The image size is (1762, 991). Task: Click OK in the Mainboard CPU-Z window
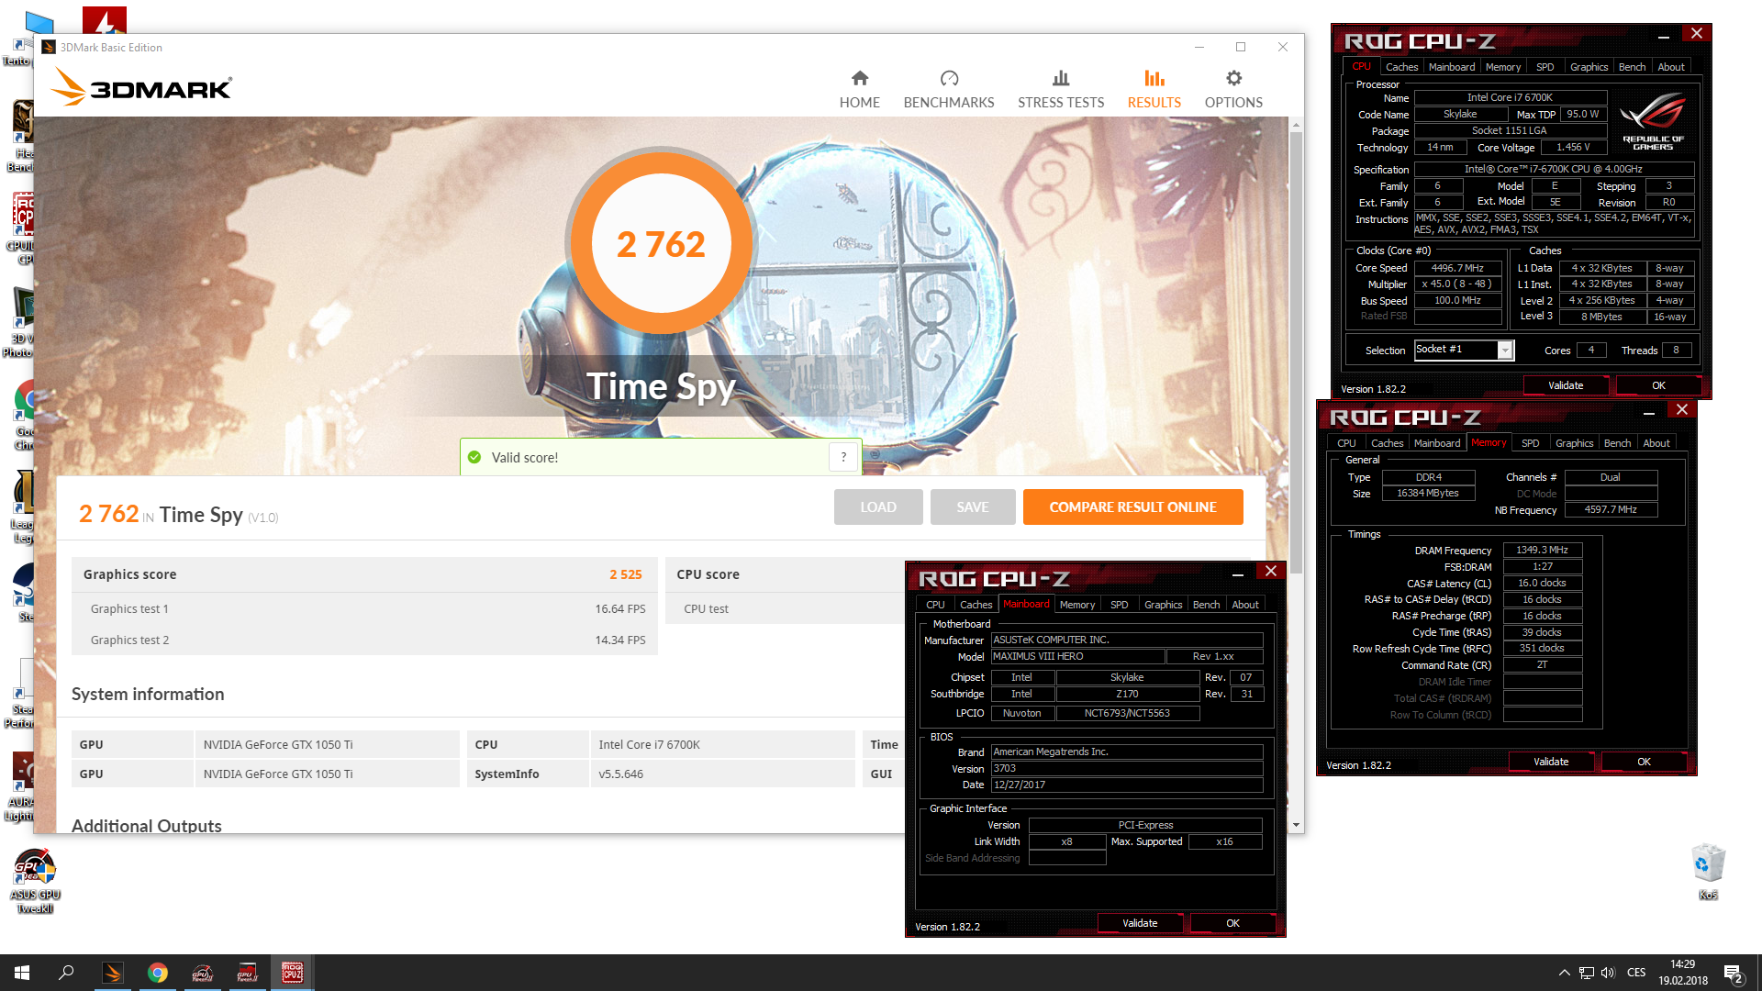tap(1232, 923)
